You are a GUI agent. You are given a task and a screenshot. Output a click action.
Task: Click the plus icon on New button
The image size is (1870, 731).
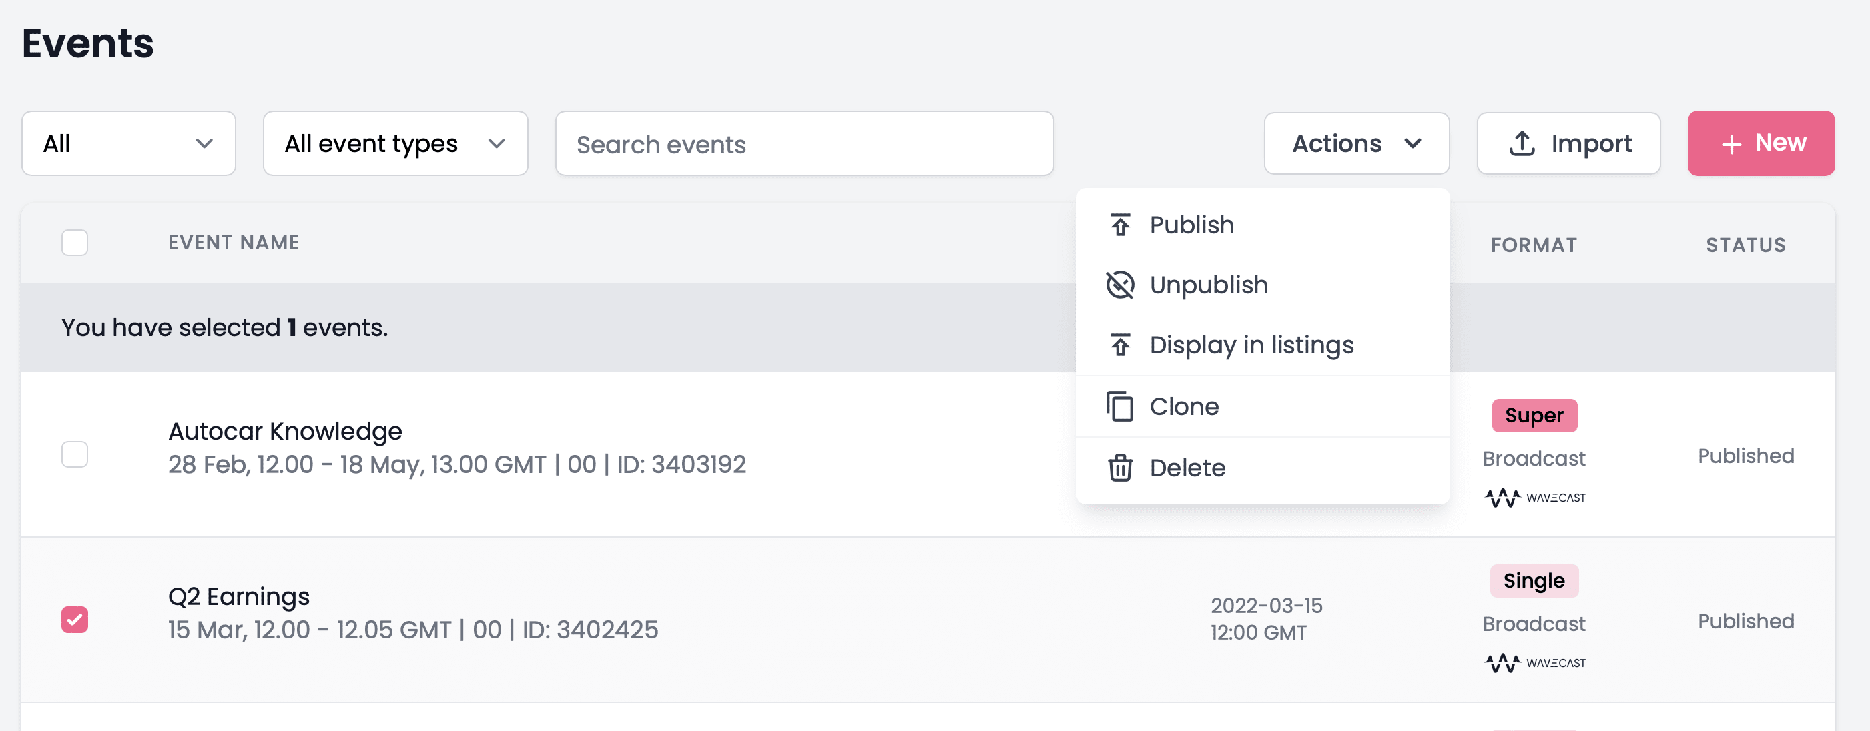[1731, 144]
